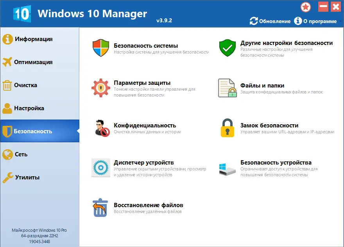Open Диспетчер устройств via the blue gear icon

tap(100, 168)
